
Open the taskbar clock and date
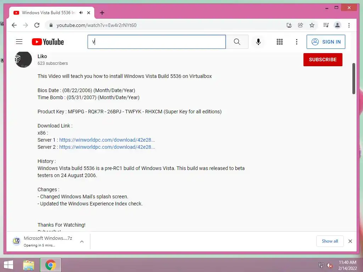click(347, 265)
